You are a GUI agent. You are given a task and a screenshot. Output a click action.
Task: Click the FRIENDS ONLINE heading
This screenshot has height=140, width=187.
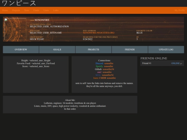154,58
